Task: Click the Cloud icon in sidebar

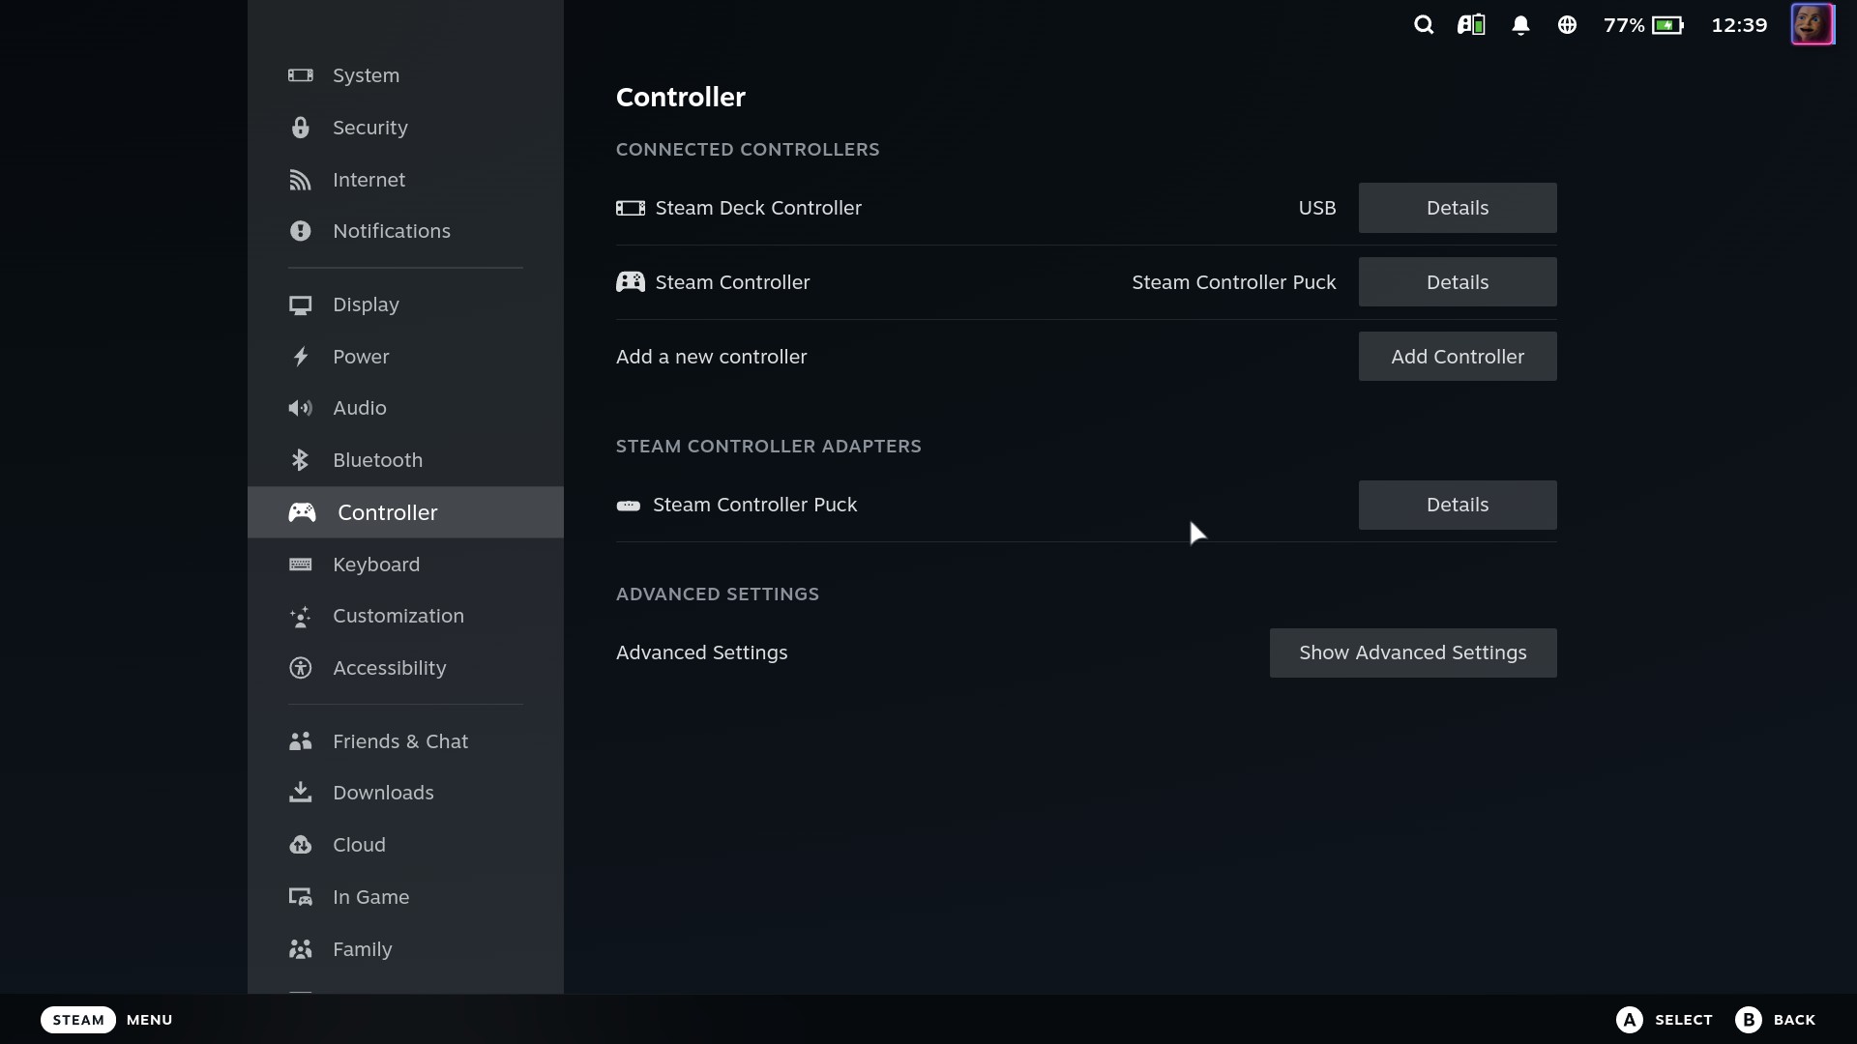Action: 300,845
